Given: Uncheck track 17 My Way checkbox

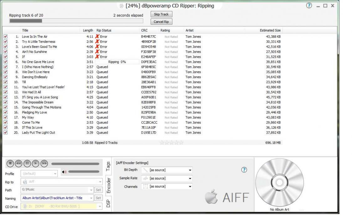Looking at the screenshot, I should pyautogui.click(x=5, y=118).
